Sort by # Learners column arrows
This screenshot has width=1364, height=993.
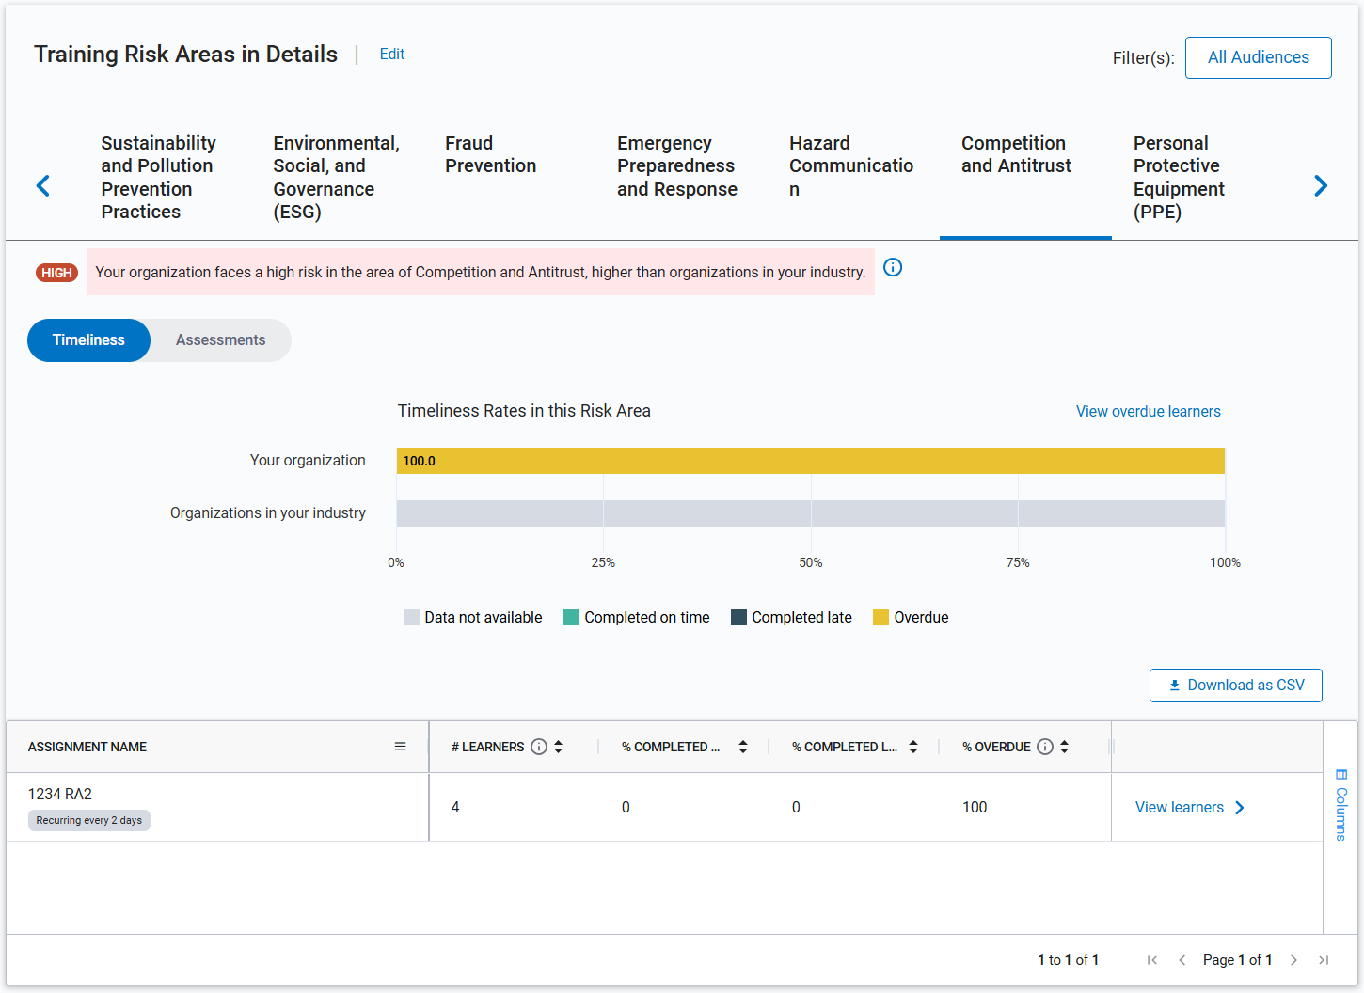pyautogui.click(x=558, y=747)
